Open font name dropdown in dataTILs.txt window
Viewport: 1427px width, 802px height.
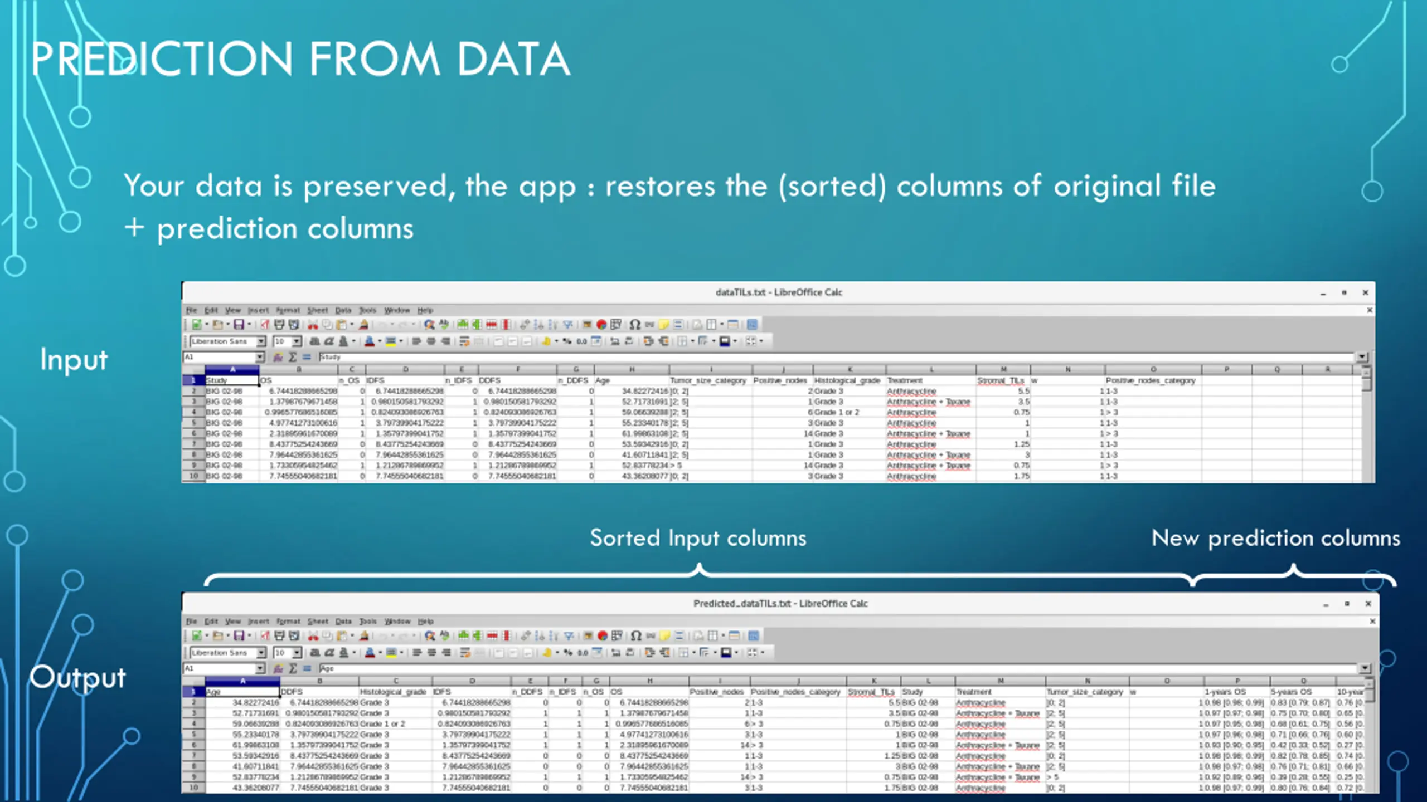(261, 341)
